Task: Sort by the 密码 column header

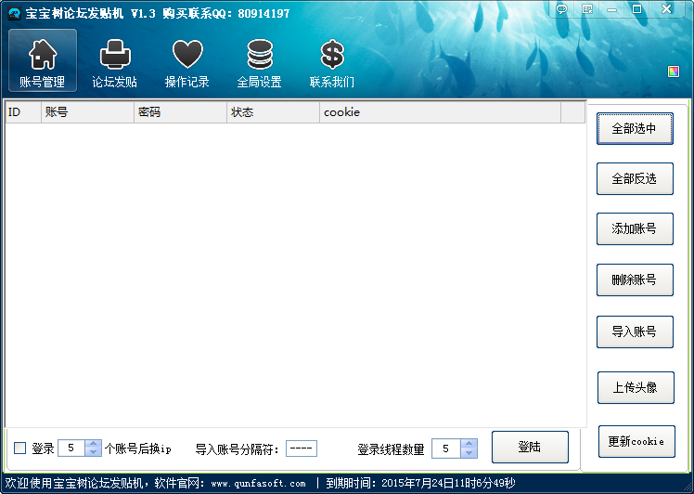Action: coord(181,112)
